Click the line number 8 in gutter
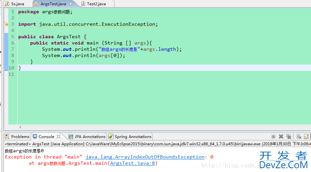Viewport: 311px width, 172px height. tap(13, 55)
